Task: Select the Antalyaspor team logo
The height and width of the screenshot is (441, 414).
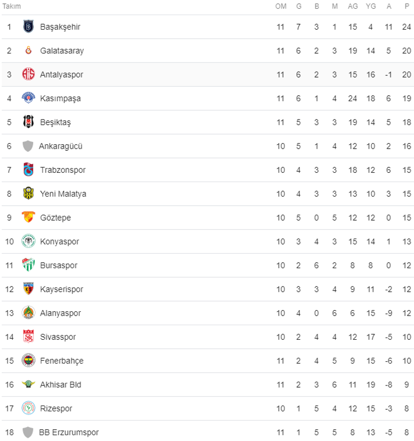Action: point(28,74)
